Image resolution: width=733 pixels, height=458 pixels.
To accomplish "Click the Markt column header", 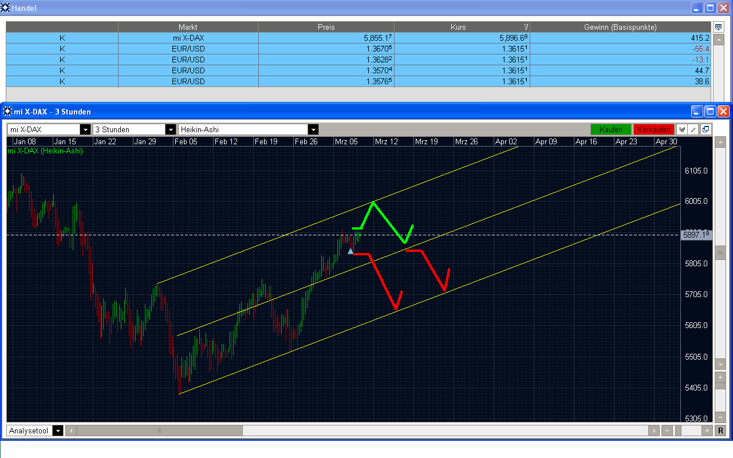I will 188,27.
